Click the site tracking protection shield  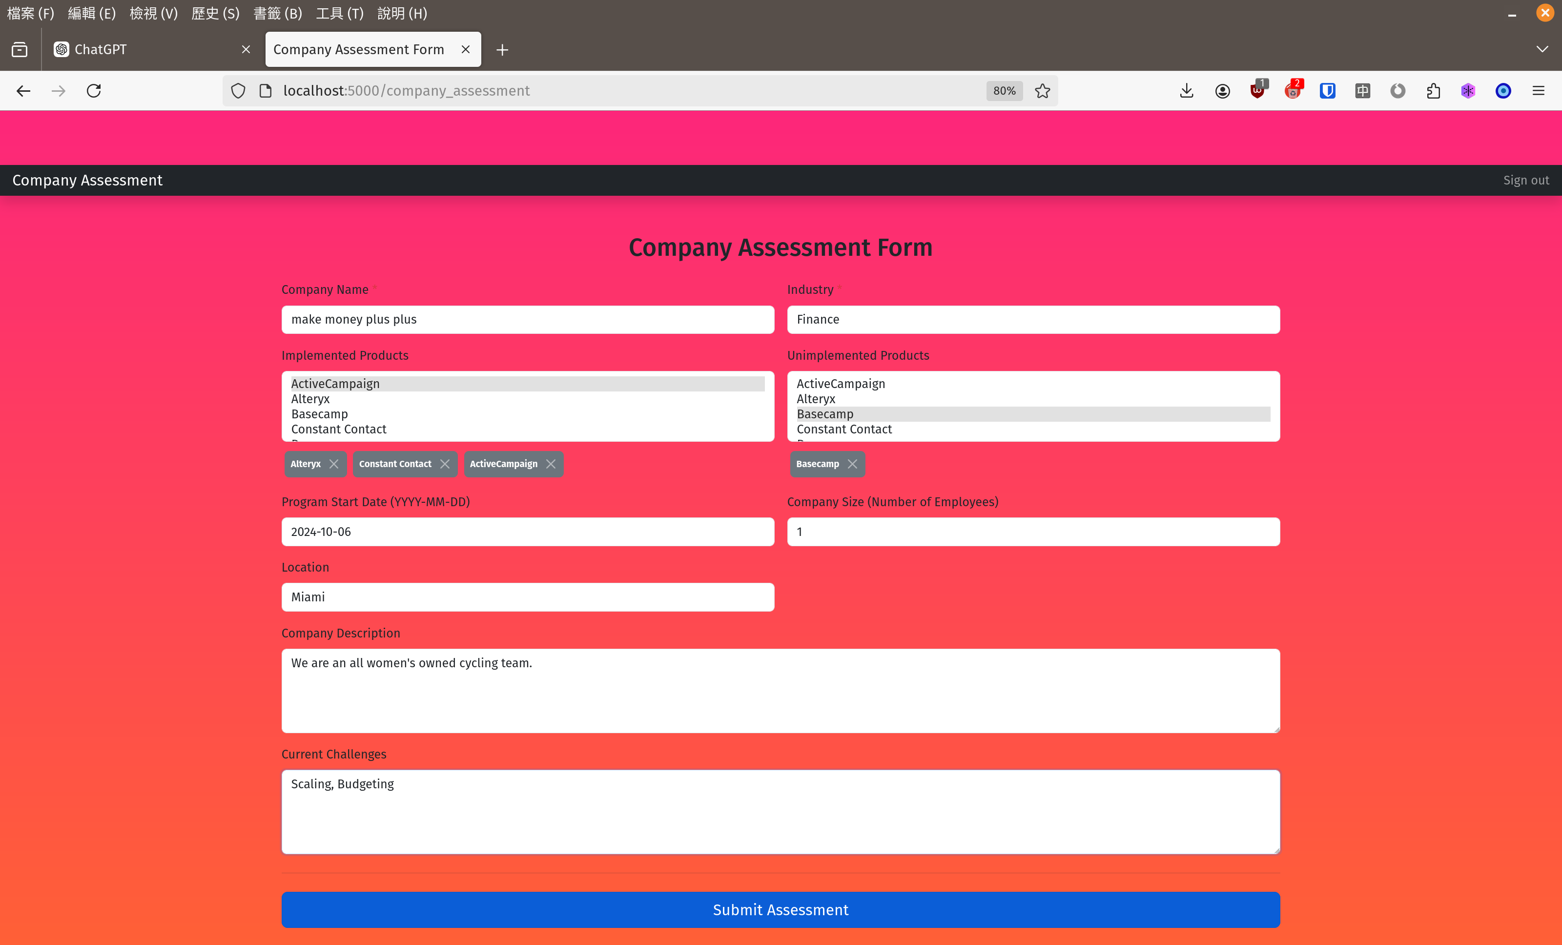click(238, 91)
